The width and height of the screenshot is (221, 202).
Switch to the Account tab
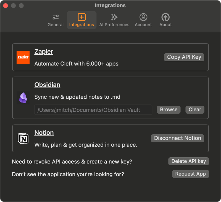click(143, 20)
